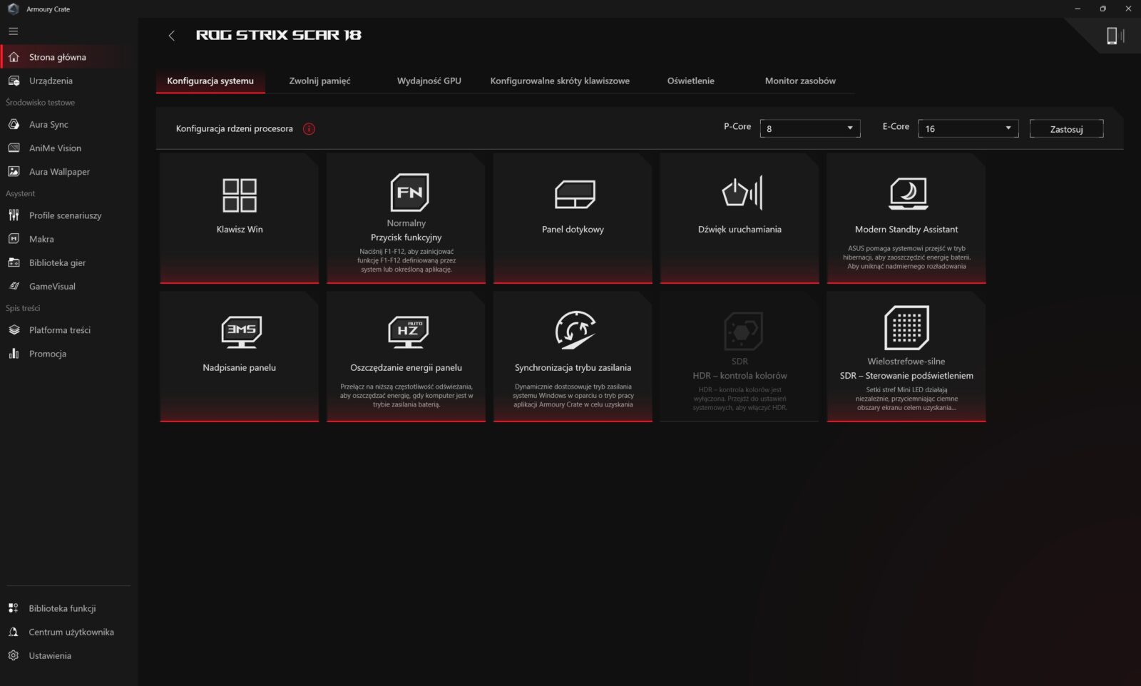Open Ustawienia gear settings

point(50,656)
